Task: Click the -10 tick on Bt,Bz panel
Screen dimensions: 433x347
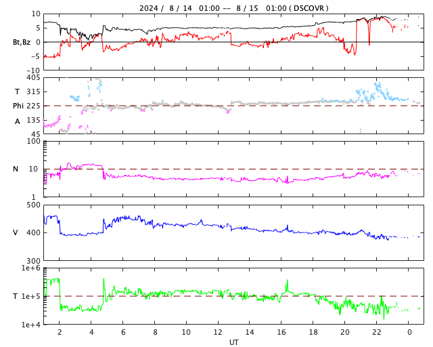Action: coord(35,70)
